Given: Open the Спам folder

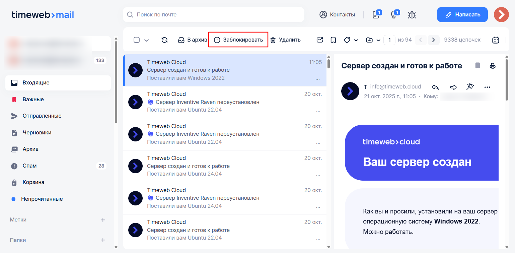Looking at the screenshot, I should tap(30, 166).
